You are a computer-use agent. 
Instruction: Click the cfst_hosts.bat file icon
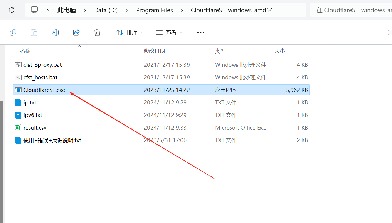click(18, 77)
